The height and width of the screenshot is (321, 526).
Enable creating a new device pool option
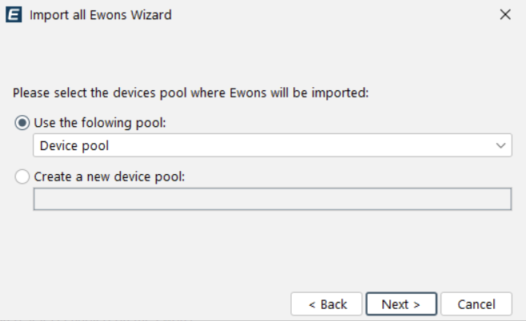22,176
